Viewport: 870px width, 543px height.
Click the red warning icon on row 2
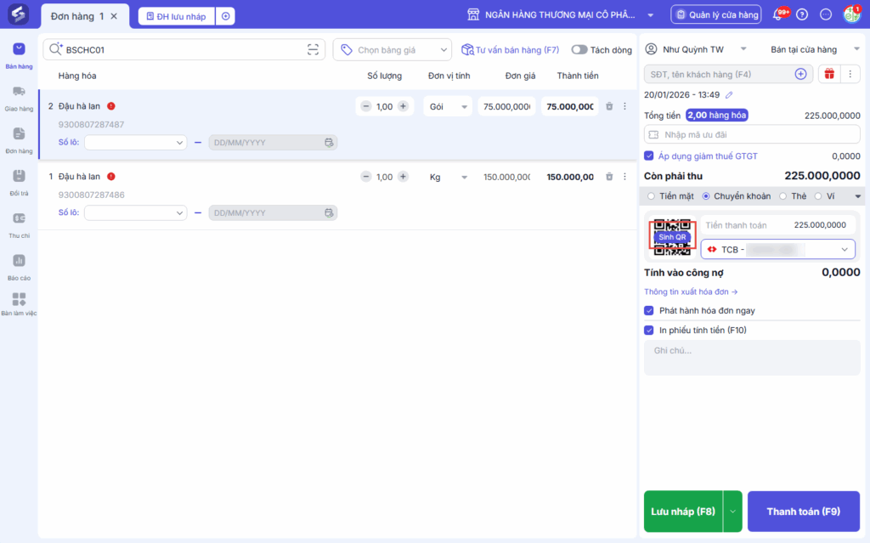111,106
